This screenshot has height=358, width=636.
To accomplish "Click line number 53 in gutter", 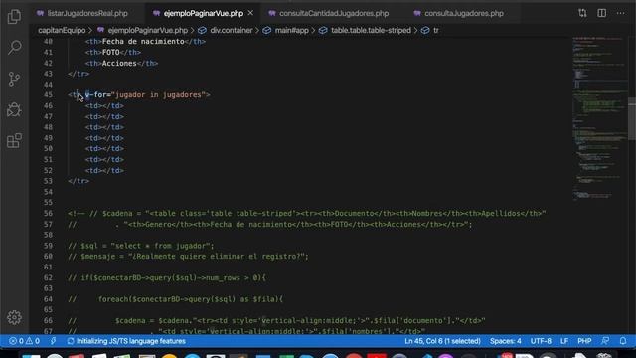I will [x=48, y=181].
